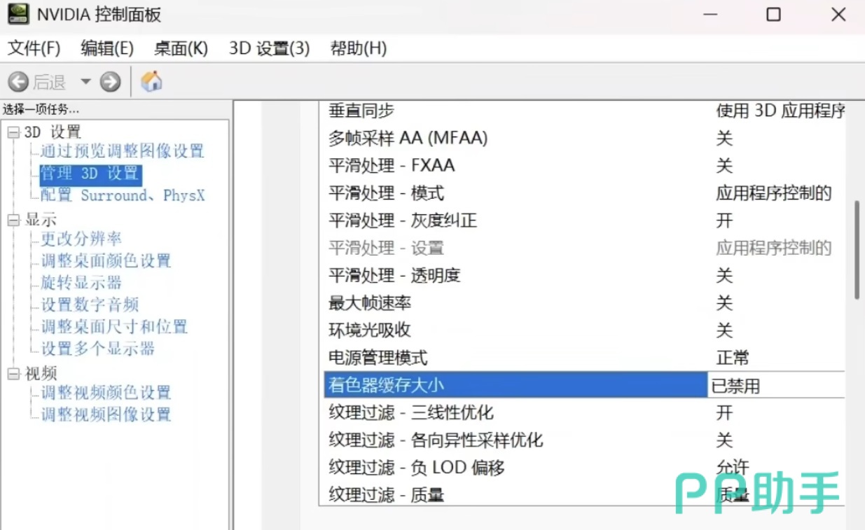Collapse the 视频 tree node
The width and height of the screenshot is (865, 530).
pos(13,374)
